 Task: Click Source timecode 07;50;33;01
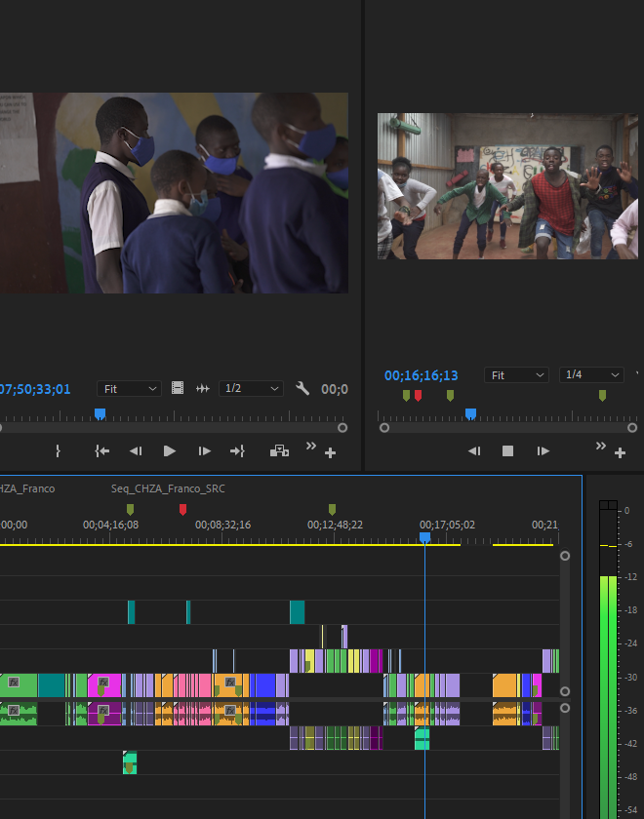[x=35, y=389]
